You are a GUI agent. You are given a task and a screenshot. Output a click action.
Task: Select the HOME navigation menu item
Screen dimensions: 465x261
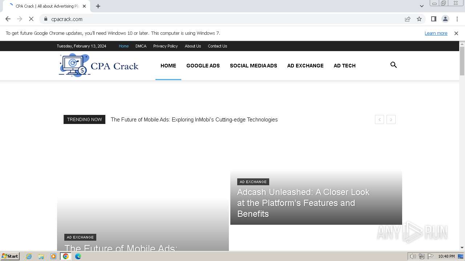(x=168, y=66)
